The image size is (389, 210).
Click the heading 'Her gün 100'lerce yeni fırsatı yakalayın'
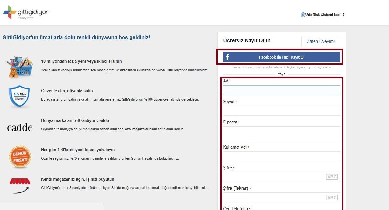78,150
